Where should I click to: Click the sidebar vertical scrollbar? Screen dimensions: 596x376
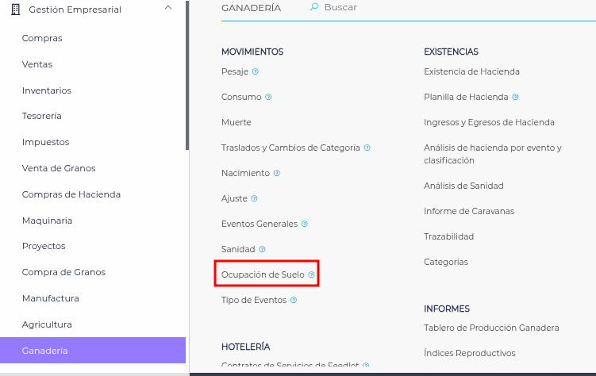click(187, 79)
